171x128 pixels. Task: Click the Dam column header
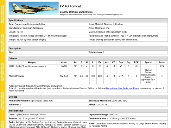tap(121, 62)
